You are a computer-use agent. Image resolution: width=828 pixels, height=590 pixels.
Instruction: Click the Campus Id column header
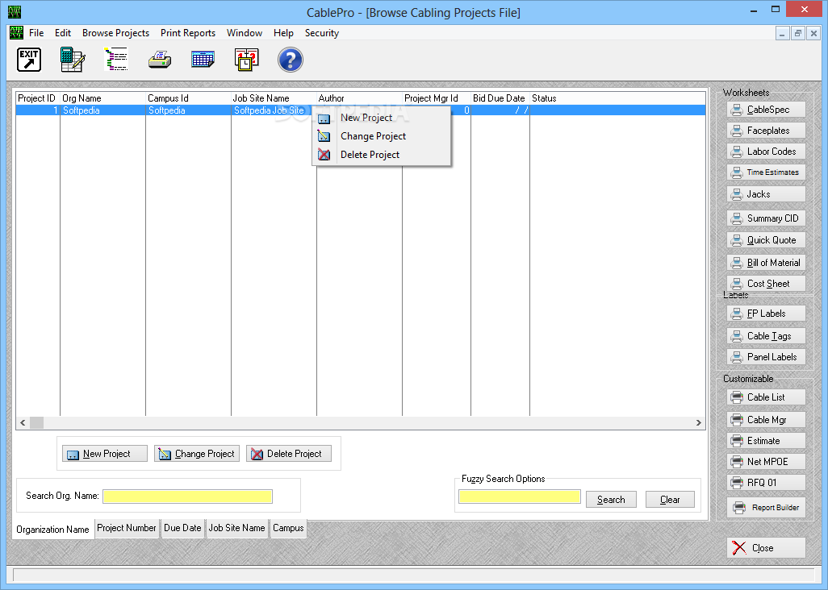click(x=189, y=98)
